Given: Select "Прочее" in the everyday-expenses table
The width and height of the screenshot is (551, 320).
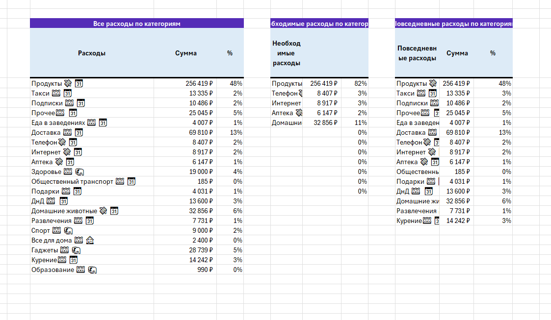Looking at the screenshot, I should [417, 113].
